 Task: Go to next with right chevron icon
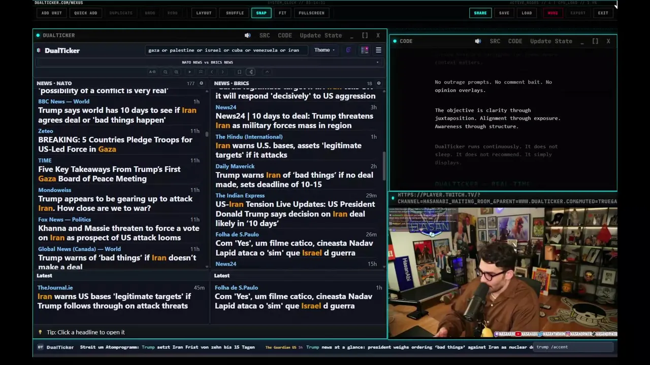pos(222,72)
